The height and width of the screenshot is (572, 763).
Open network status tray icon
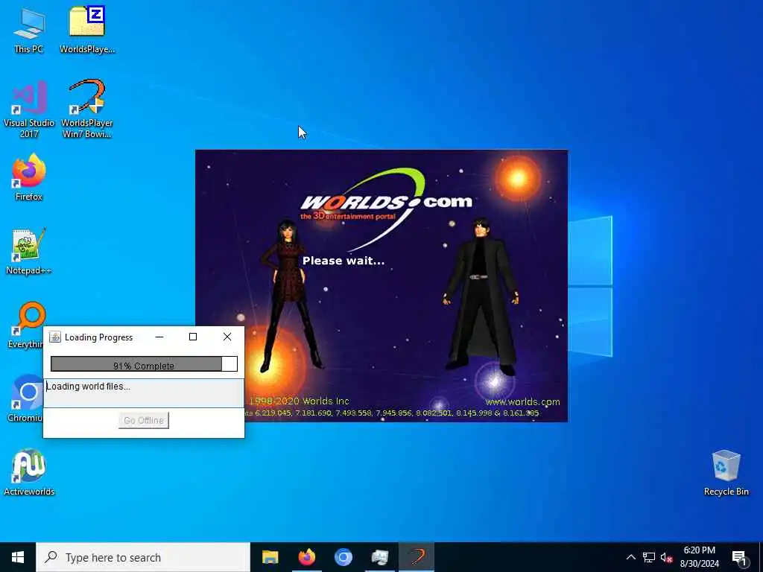point(649,557)
